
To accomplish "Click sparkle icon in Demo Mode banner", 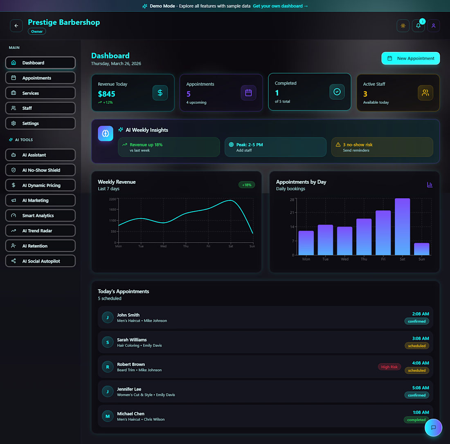I will tap(145, 6).
